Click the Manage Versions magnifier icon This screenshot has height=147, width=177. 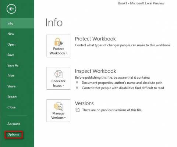point(59,106)
